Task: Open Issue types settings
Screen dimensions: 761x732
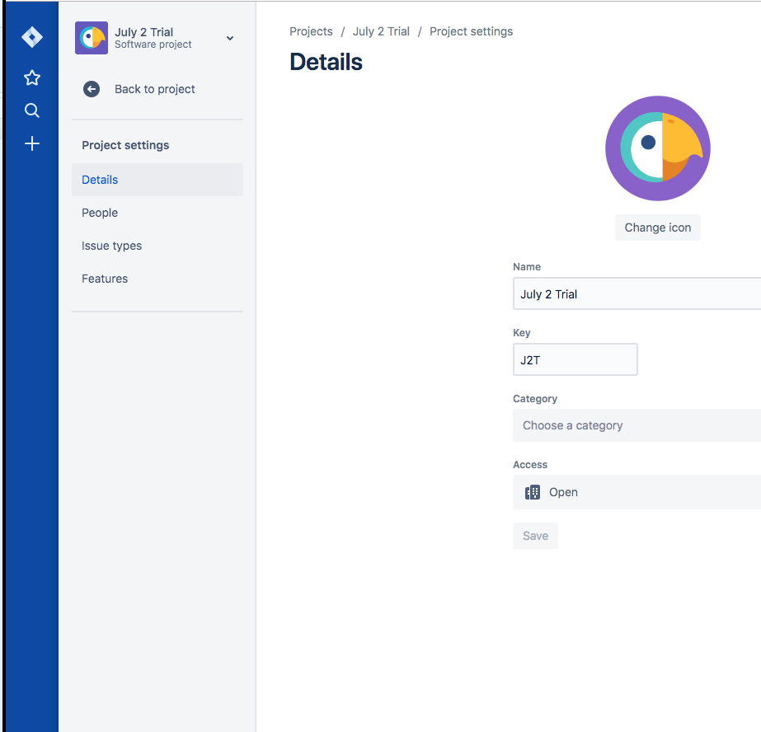Action: (157, 246)
